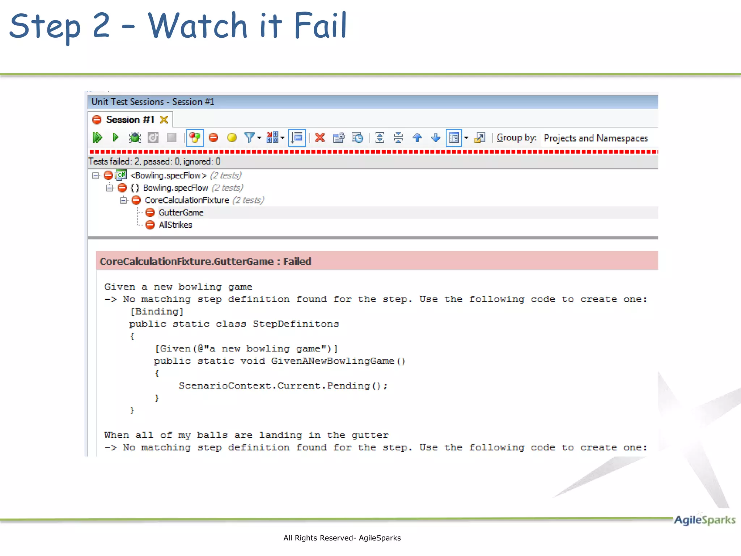Click 'Tests failed: 2, passed: 0' status text
The image size is (741, 556).
[x=154, y=161]
